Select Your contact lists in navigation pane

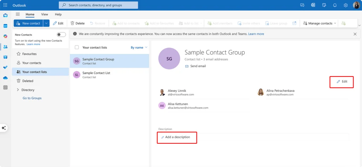pyautogui.click(x=40, y=72)
